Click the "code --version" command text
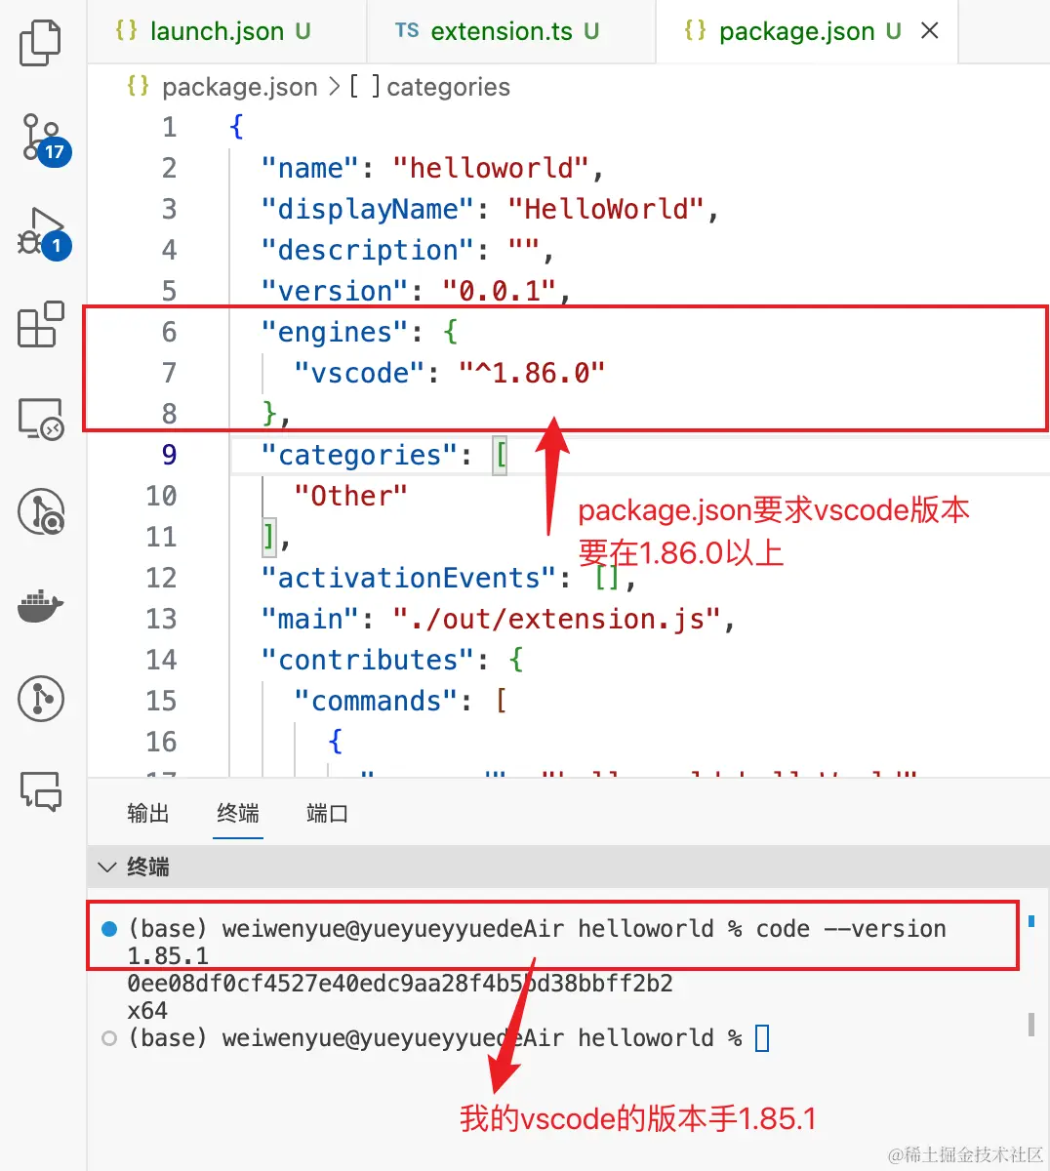The image size is (1050, 1171). [x=851, y=928]
